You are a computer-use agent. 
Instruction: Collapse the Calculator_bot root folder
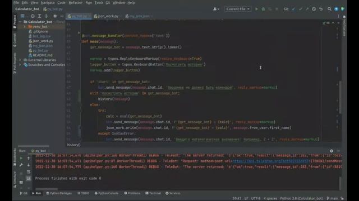pos(20,22)
